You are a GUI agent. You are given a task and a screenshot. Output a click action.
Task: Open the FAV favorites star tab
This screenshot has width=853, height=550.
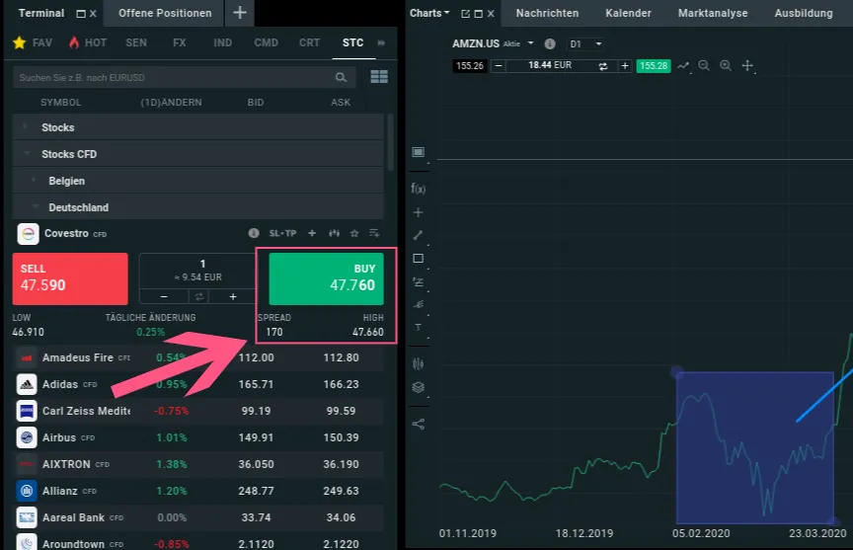33,42
